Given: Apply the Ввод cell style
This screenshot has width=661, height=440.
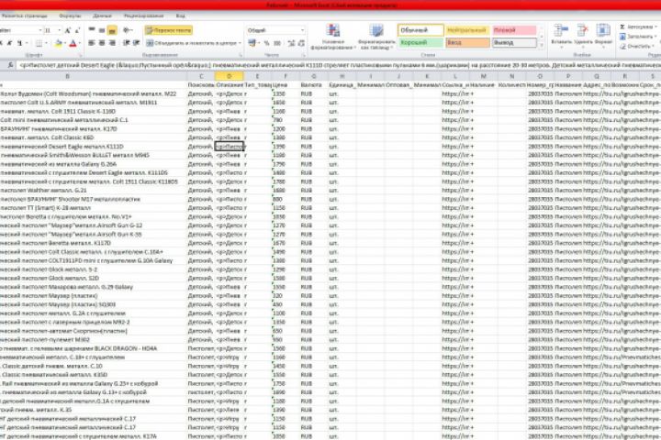Looking at the screenshot, I should (x=467, y=42).
